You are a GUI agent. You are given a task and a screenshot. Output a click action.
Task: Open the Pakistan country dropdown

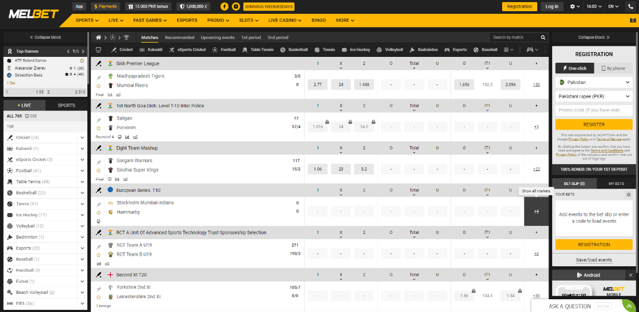[594, 82]
